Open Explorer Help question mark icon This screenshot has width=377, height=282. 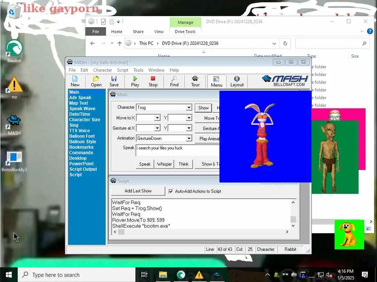(370, 32)
